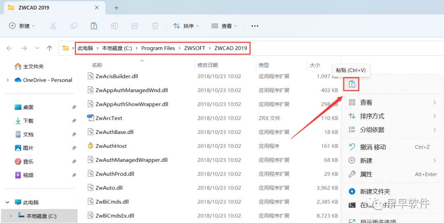
Task: Click the Paste clipboard icon in toolbar
Action: 94,26
